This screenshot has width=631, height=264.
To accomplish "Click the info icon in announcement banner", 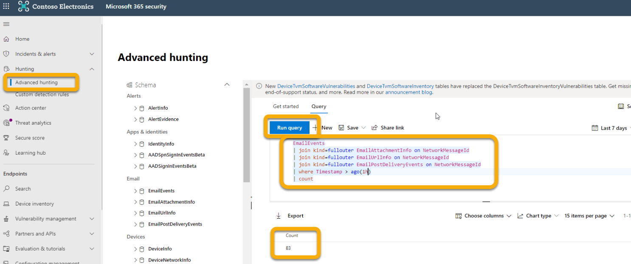I will point(259,86).
